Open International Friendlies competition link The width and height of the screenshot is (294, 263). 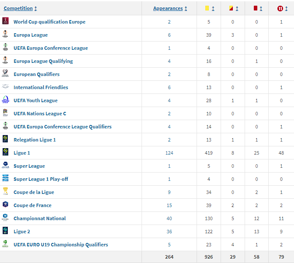pyautogui.click(x=41, y=87)
